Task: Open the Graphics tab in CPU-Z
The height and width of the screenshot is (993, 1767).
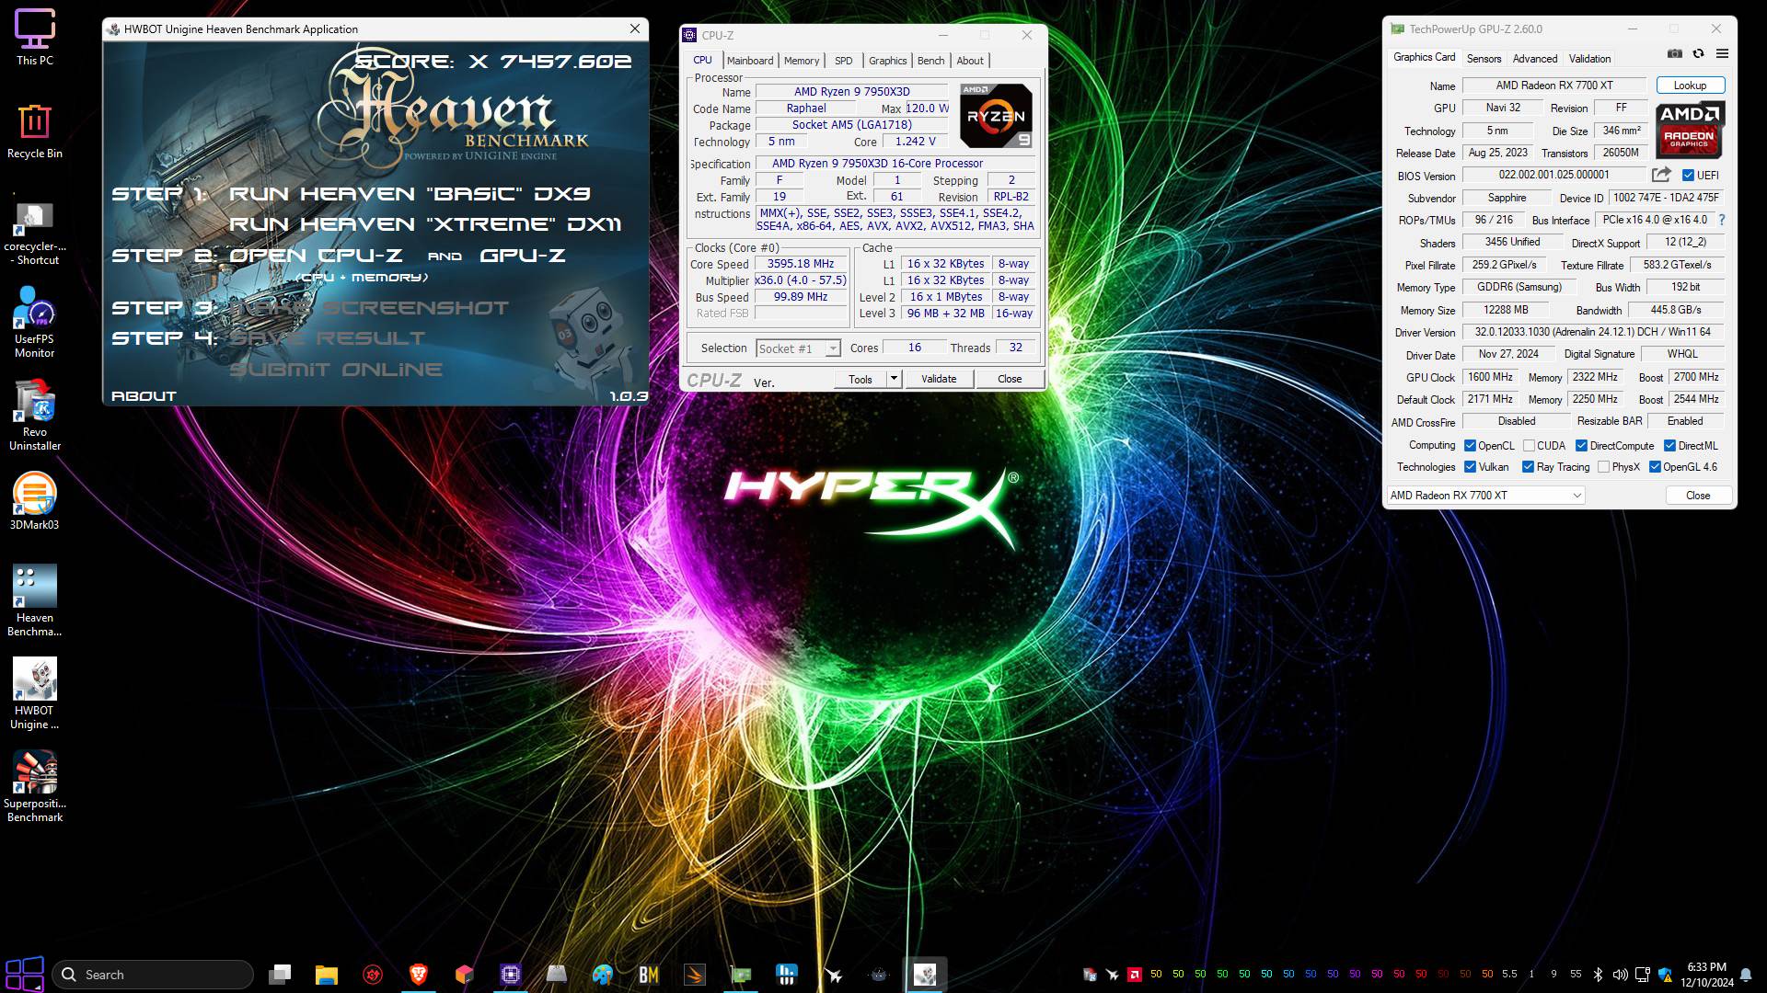Action: click(887, 61)
